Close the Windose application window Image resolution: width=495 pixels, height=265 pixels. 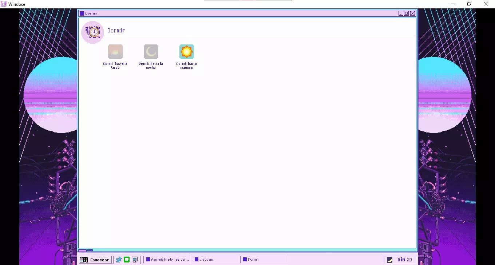click(486, 4)
